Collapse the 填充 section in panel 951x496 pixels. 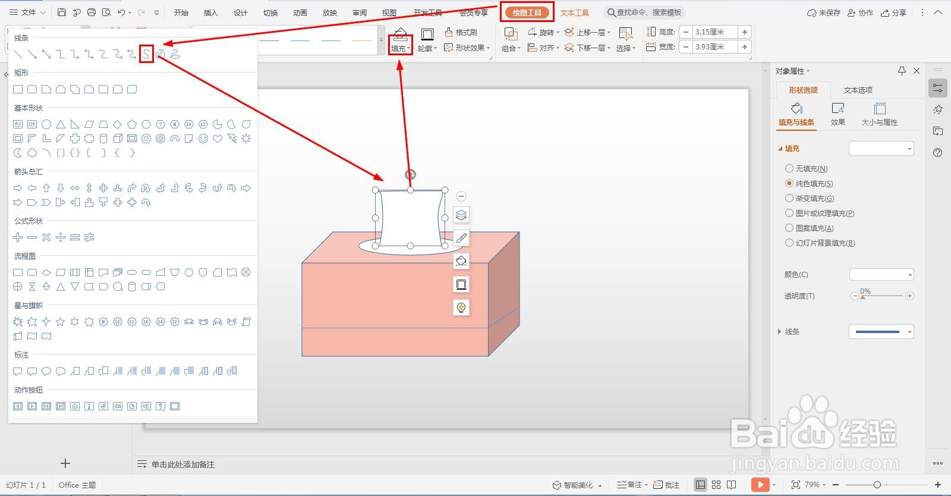pyautogui.click(x=780, y=149)
